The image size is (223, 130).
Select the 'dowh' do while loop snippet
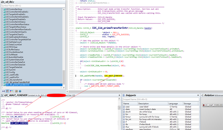161,112
